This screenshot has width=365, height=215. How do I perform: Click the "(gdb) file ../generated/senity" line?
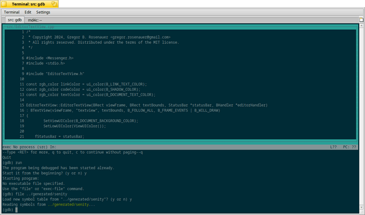click(35, 194)
